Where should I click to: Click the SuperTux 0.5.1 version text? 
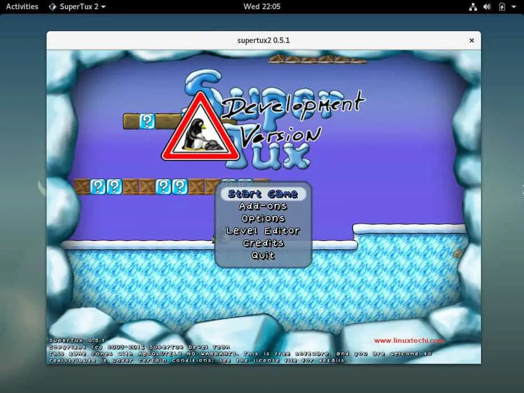click(77, 340)
